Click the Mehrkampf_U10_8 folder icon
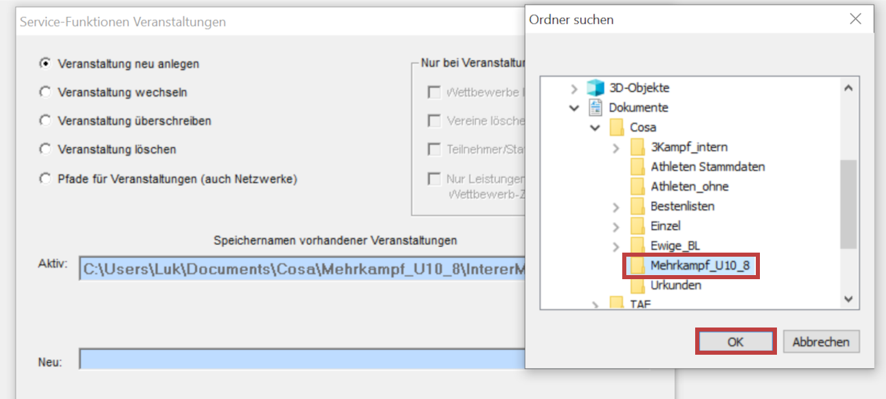886x399 pixels. [638, 266]
